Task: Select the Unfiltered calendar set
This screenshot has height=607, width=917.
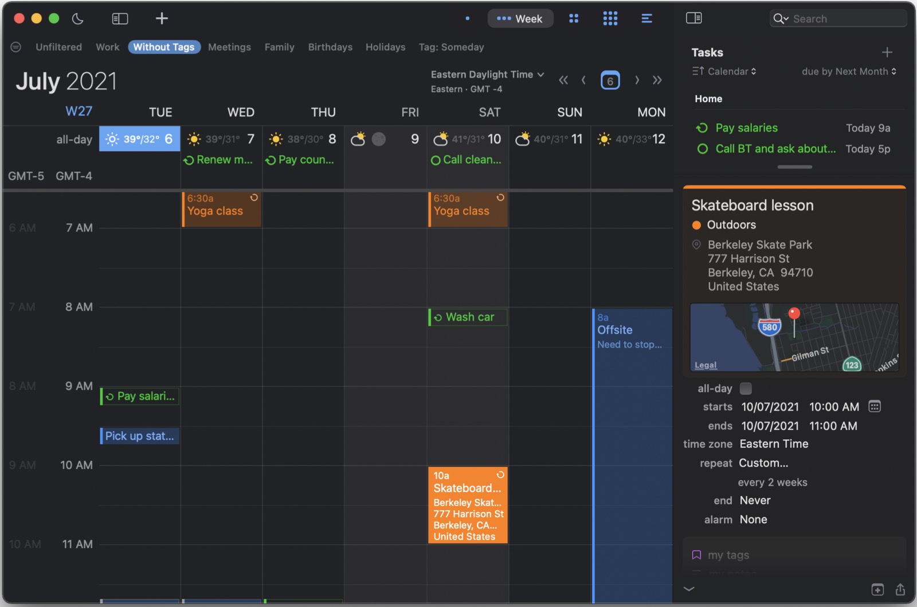Action: coord(58,47)
